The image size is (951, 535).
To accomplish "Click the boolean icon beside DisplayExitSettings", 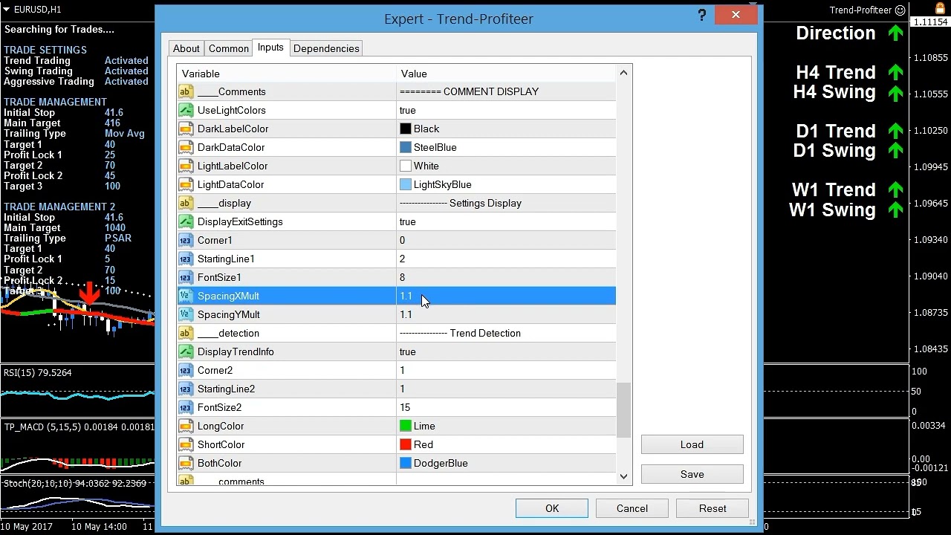I will coord(185,221).
